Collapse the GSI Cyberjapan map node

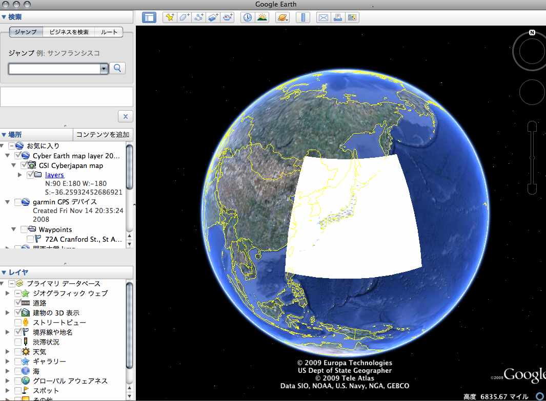click(x=13, y=165)
